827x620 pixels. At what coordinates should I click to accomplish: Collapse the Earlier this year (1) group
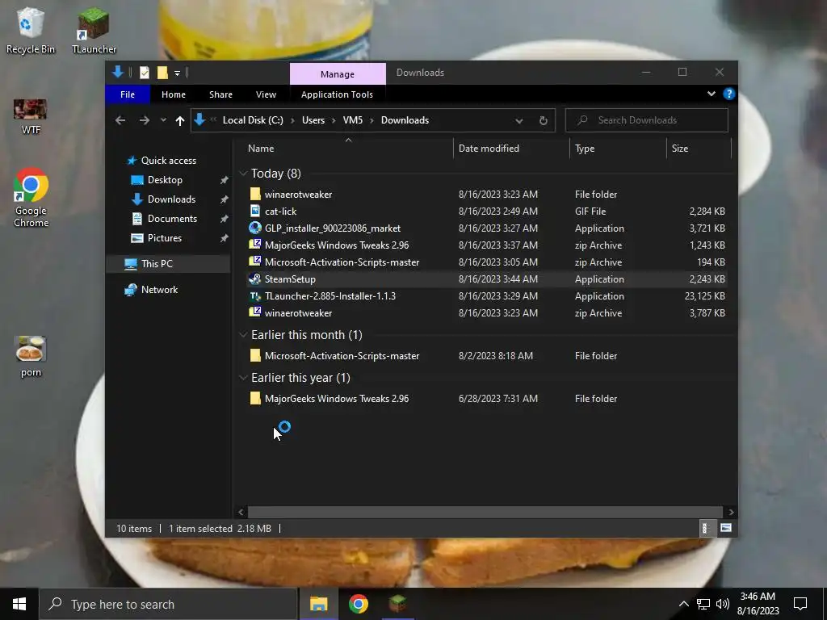[x=243, y=378]
